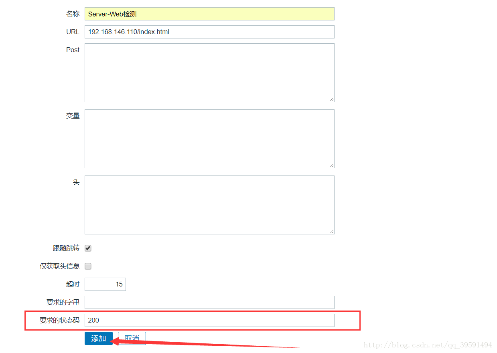The image size is (497, 353).
Task: Click the Post text area resize handle
Action: tap(332, 99)
